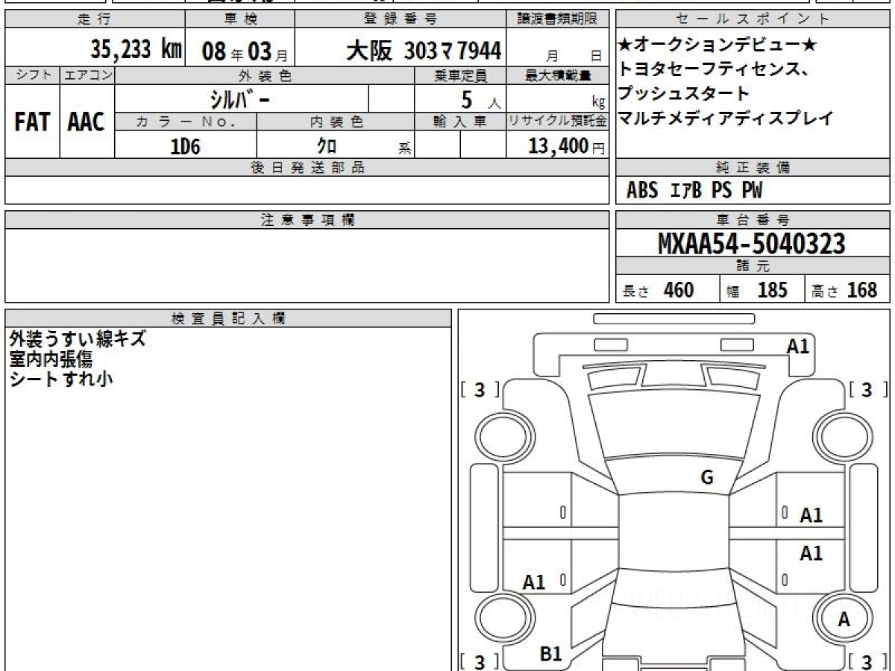Select color code 1D6
This screenshot has height=671, width=895.
click(x=186, y=146)
